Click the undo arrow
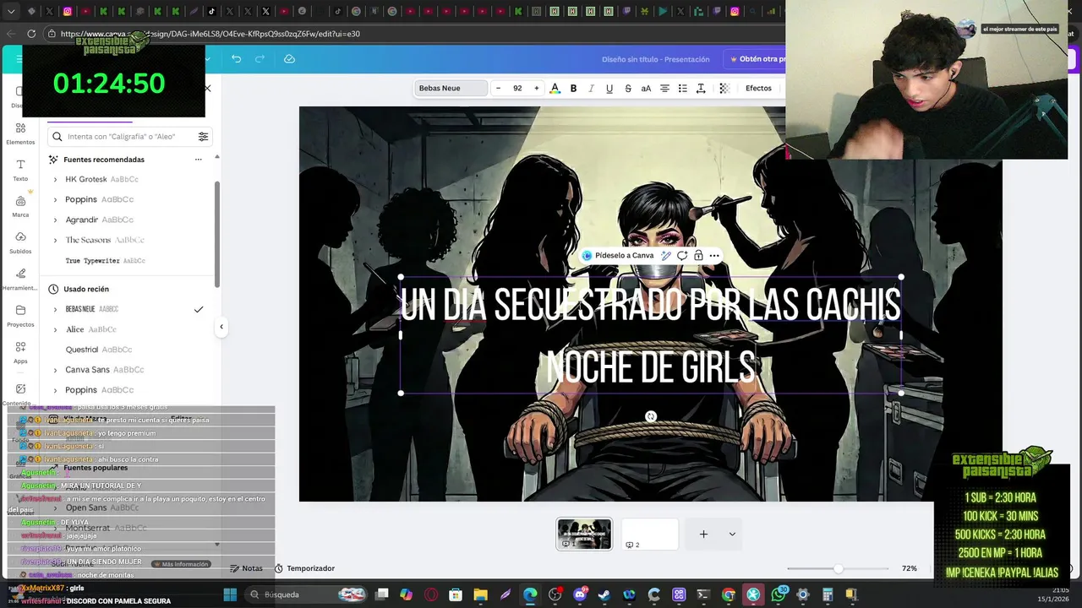 [236, 59]
